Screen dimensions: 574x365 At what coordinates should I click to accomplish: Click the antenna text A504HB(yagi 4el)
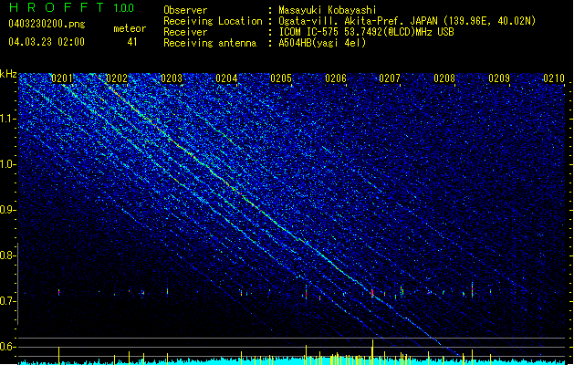point(322,43)
